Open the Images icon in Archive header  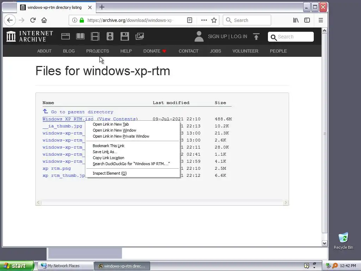140,36
